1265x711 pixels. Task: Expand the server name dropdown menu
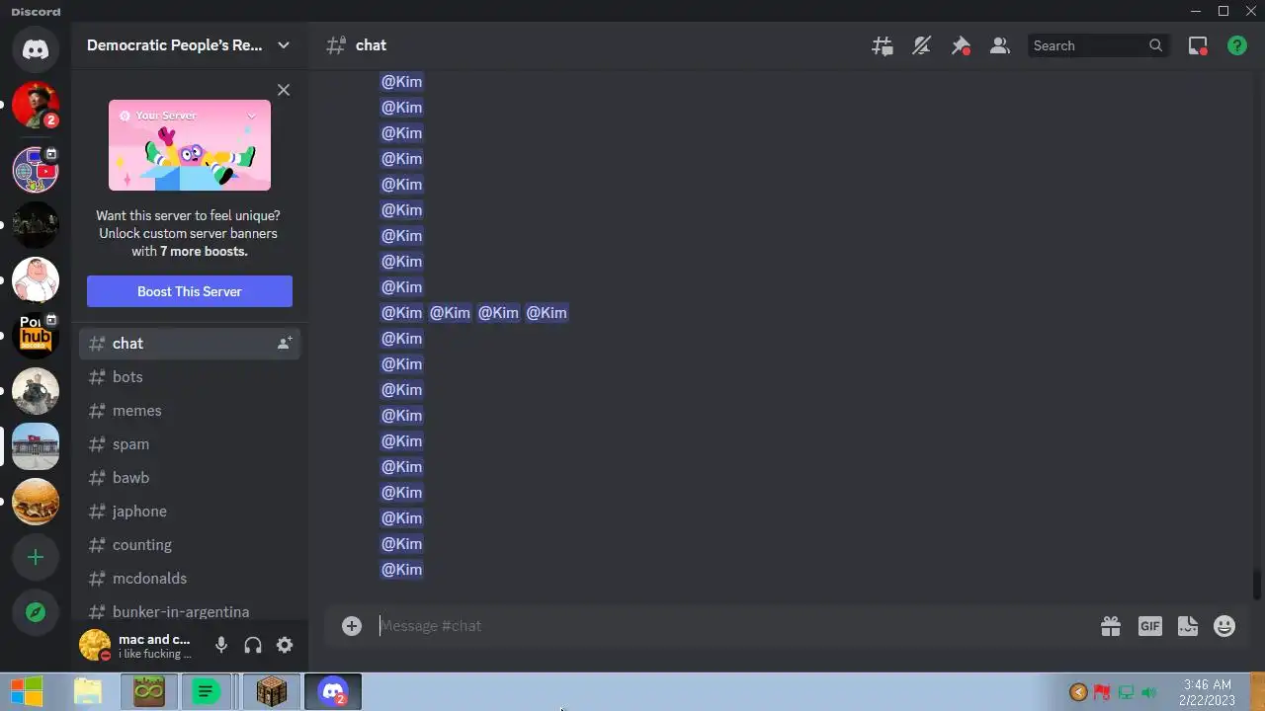click(284, 45)
